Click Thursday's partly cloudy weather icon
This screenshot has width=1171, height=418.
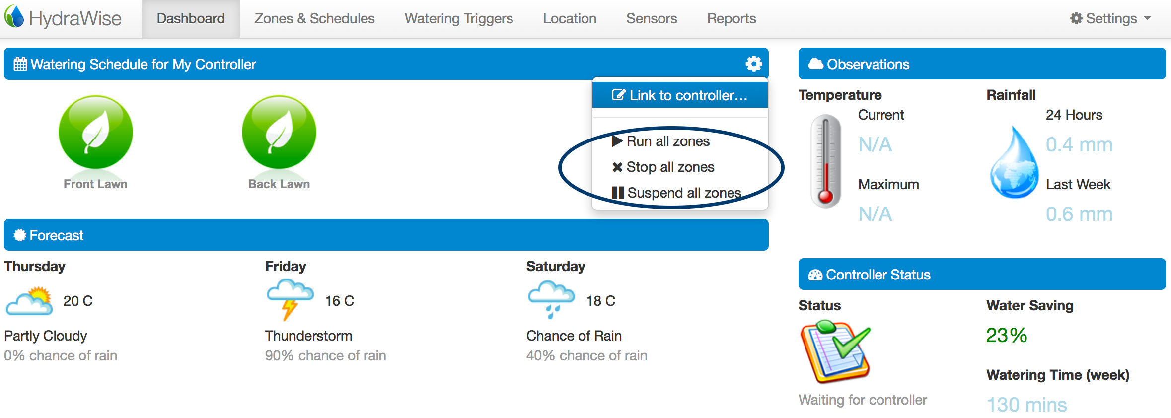pyautogui.click(x=29, y=301)
